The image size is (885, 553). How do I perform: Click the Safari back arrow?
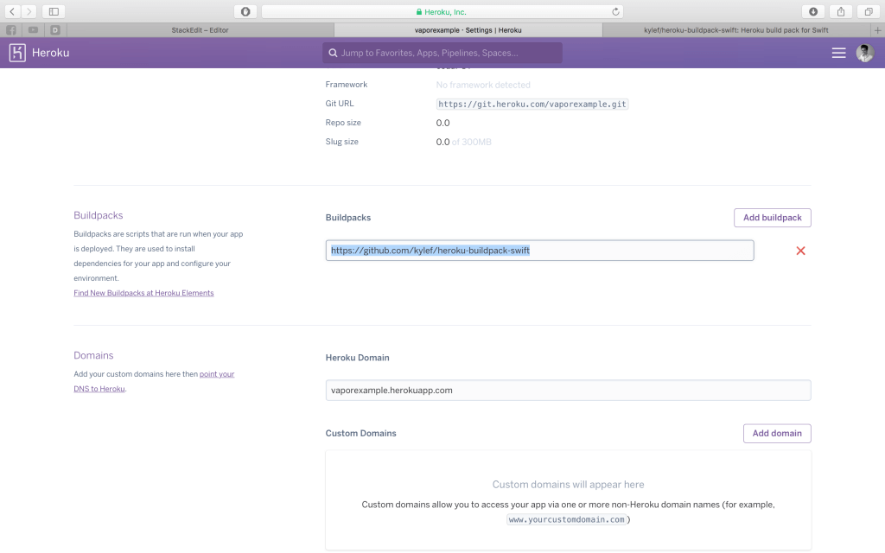[12, 11]
